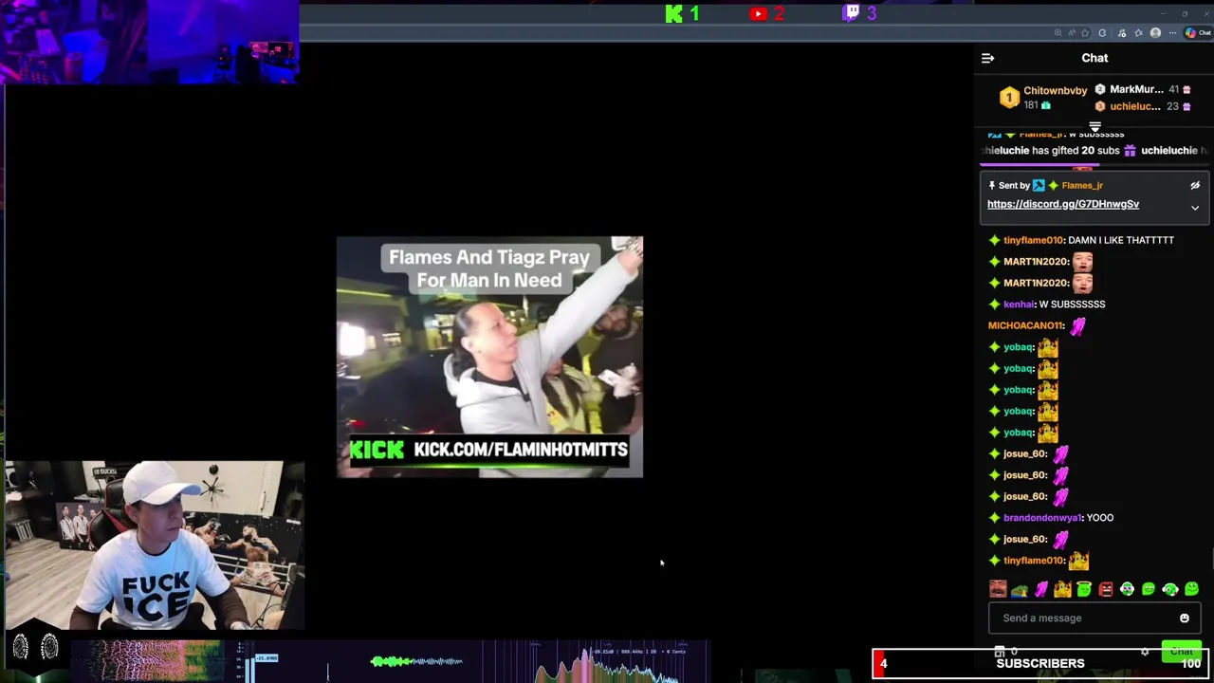
Task: Click the YOOO chat message text
Action: coord(1100,518)
